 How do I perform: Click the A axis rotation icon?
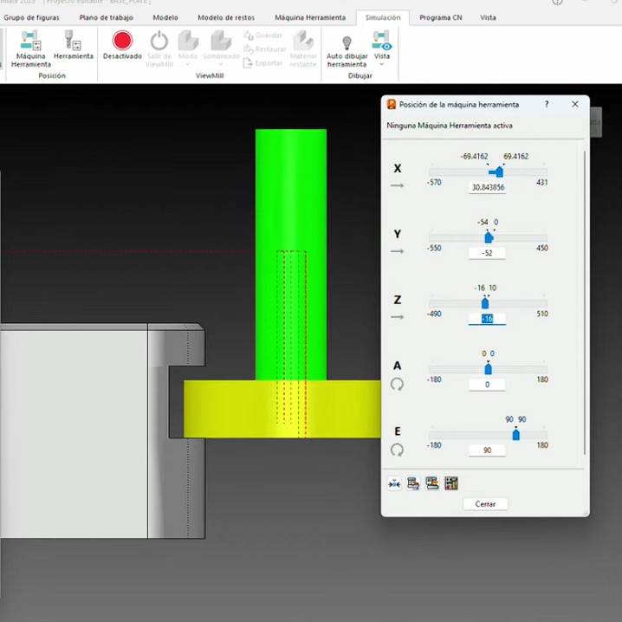coord(397,384)
